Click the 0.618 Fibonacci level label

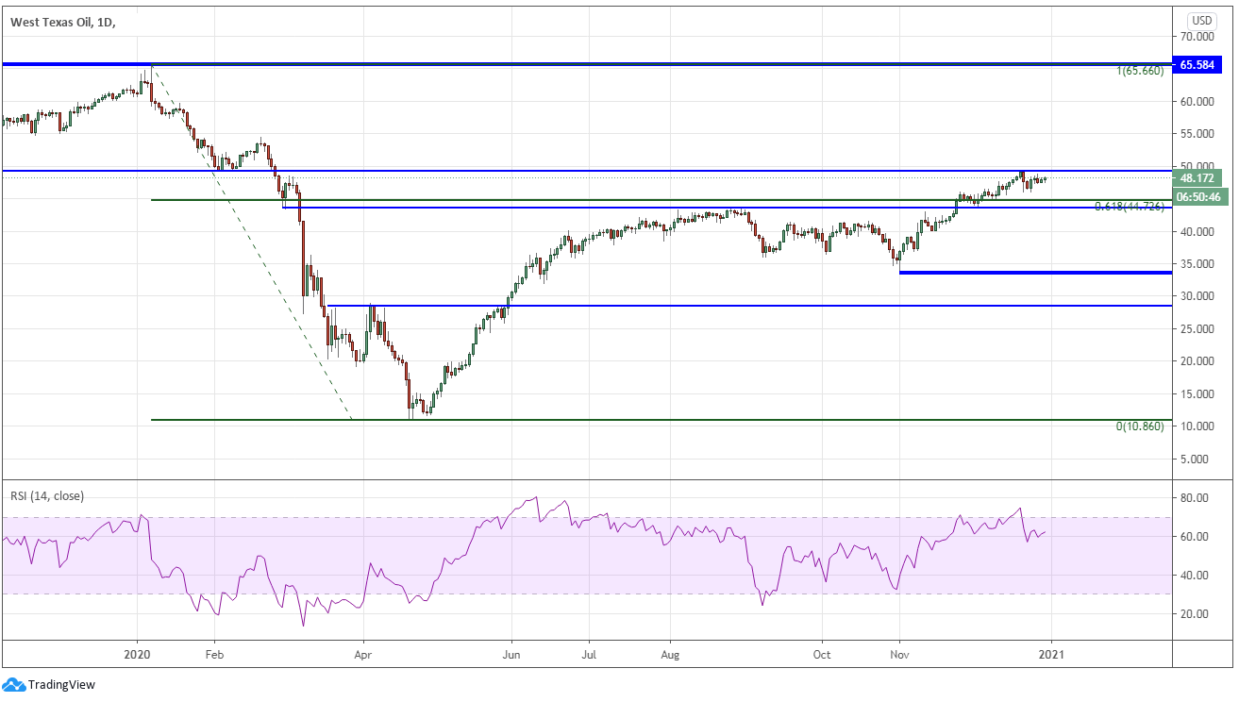pyautogui.click(x=1129, y=206)
